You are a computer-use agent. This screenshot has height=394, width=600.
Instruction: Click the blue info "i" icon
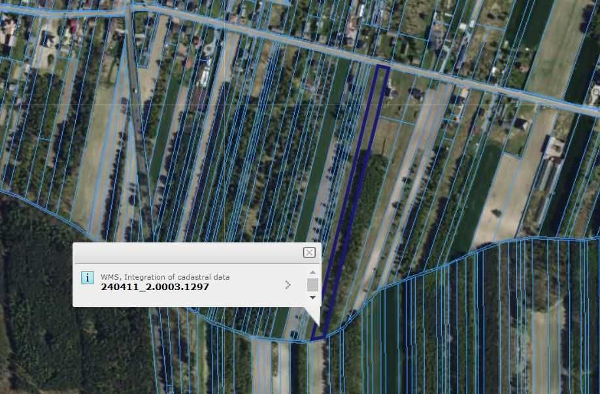tap(87, 278)
